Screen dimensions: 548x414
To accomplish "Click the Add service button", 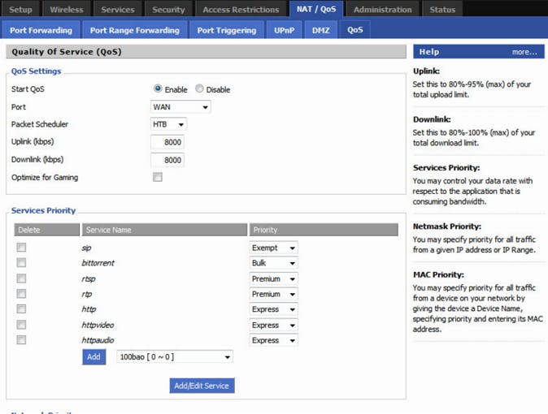I will tap(94, 356).
